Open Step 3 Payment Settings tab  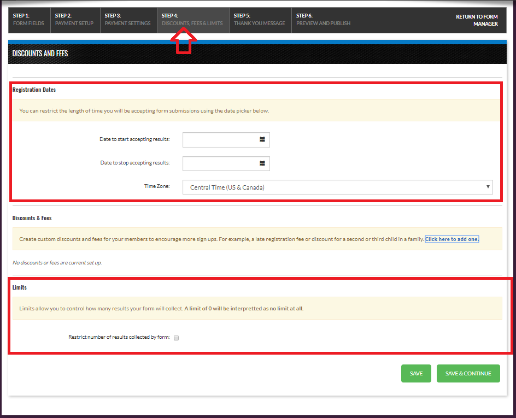pos(127,20)
